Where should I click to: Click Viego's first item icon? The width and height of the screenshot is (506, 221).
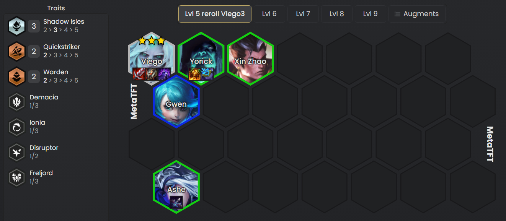point(139,74)
